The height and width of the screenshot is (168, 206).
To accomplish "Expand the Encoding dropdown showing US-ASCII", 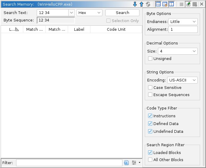I will (x=182, y=80).
